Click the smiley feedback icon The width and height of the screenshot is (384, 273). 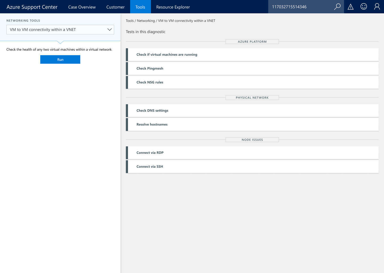[x=364, y=6]
